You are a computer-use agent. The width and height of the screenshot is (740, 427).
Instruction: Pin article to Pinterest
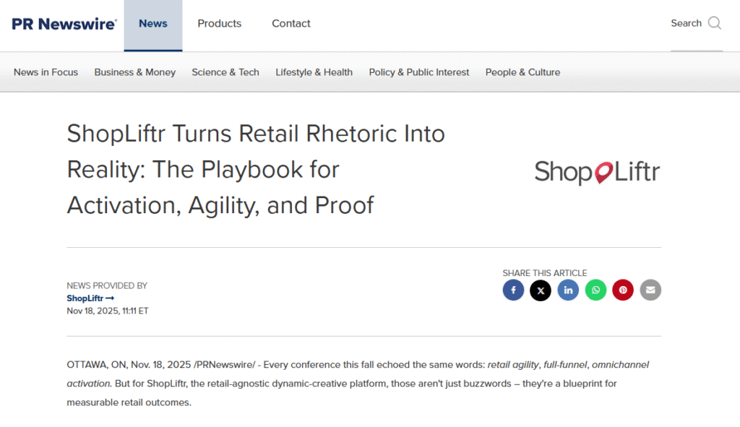pyautogui.click(x=623, y=290)
